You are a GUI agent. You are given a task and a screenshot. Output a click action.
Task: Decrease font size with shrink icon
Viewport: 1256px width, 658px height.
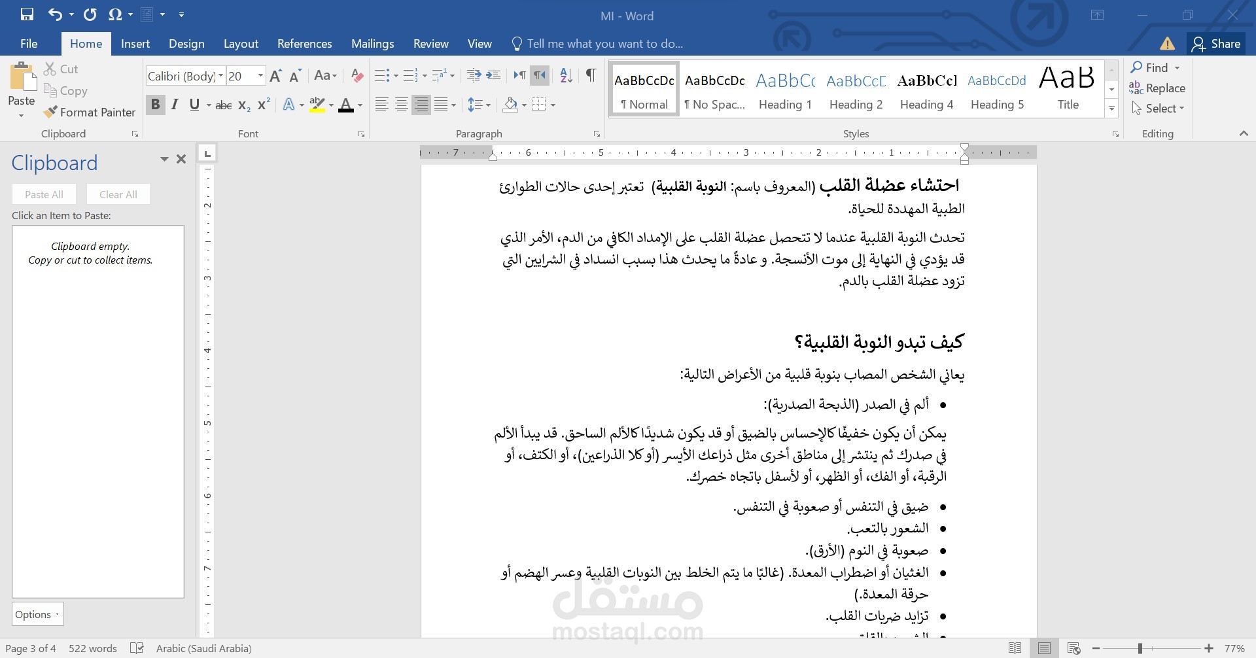point(296,76)
